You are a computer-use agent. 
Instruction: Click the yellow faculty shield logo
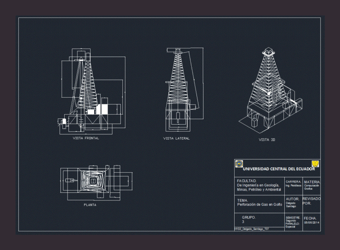coord(315,164)
